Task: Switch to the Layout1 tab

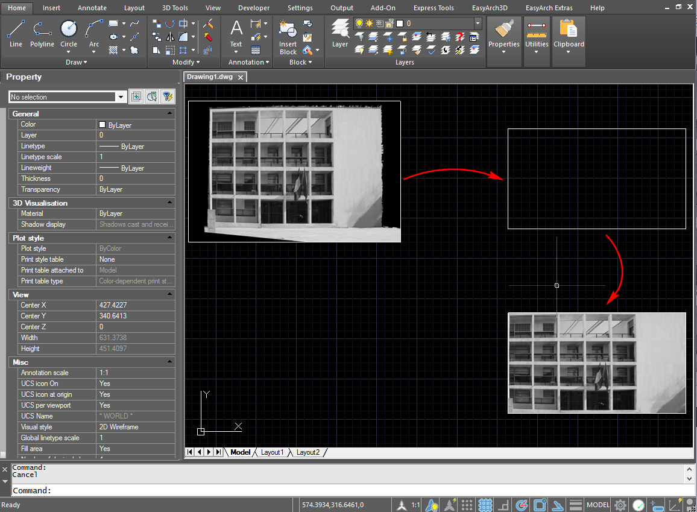Action: coord(273,452)
